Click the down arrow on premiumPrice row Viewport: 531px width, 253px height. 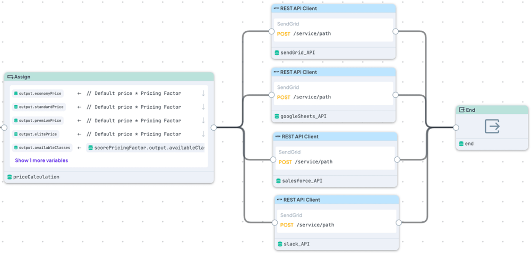click(203, 121)
